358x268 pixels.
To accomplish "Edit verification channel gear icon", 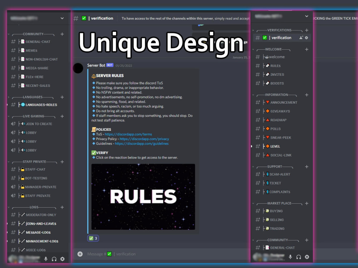I will pos(307,38).
